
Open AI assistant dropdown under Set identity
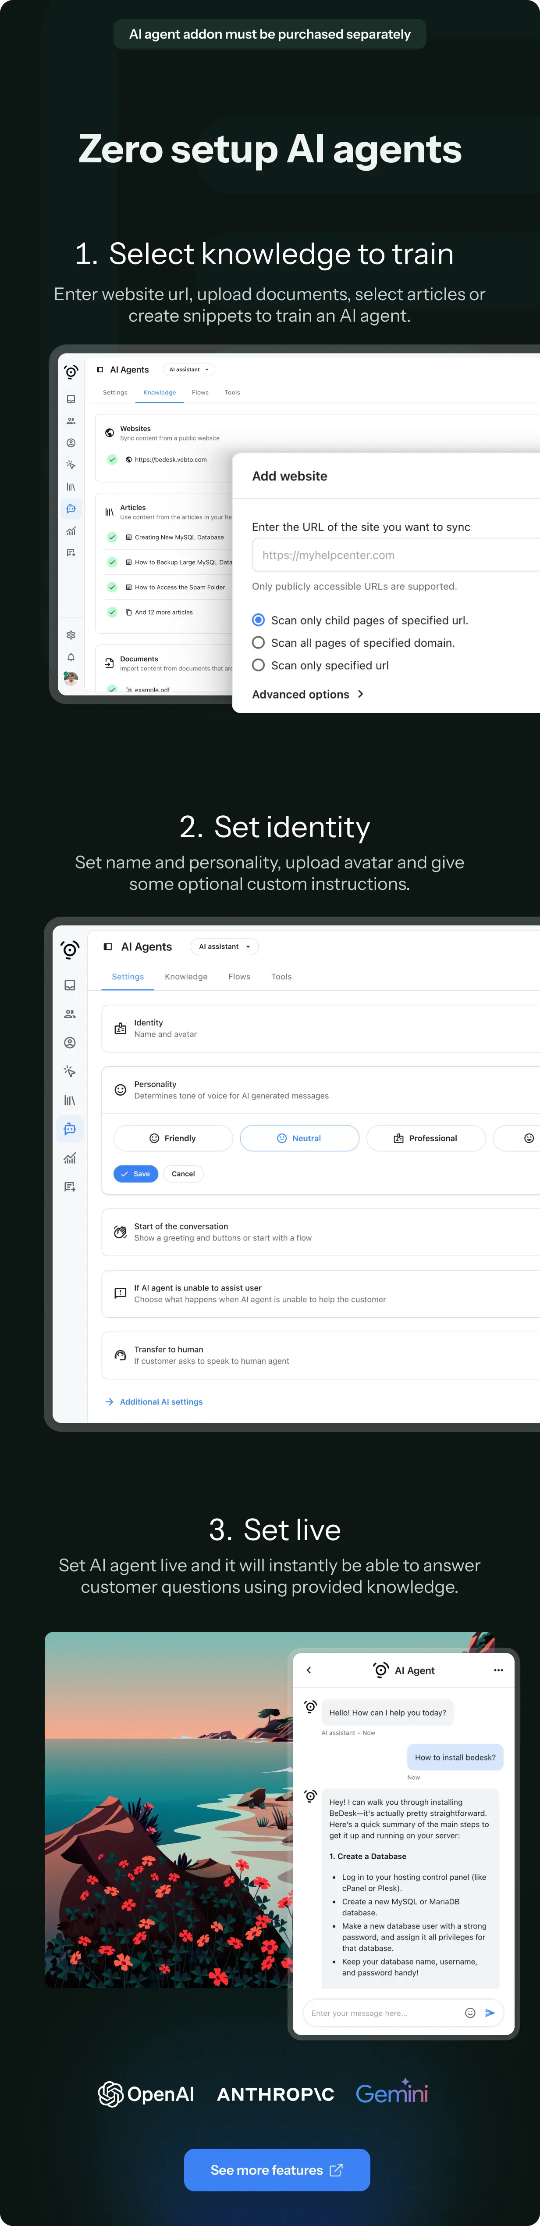(224, 946)
